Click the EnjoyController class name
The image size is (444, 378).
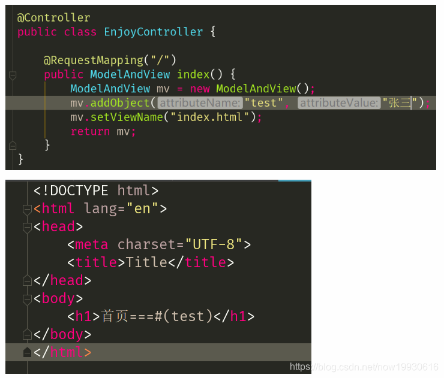[153, 32]
